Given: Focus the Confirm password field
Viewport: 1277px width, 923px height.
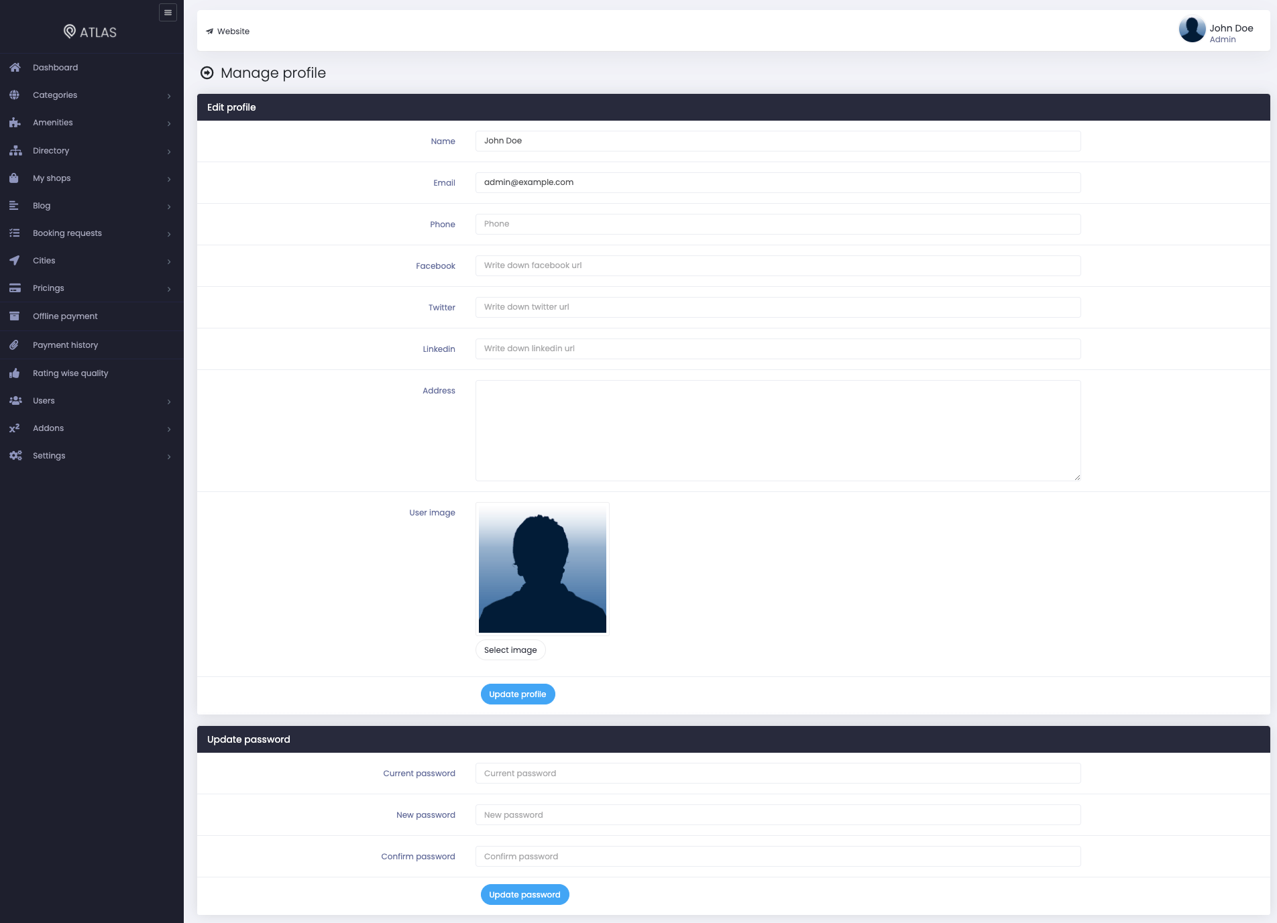Looking at the screenshot, I should point(778,857).
